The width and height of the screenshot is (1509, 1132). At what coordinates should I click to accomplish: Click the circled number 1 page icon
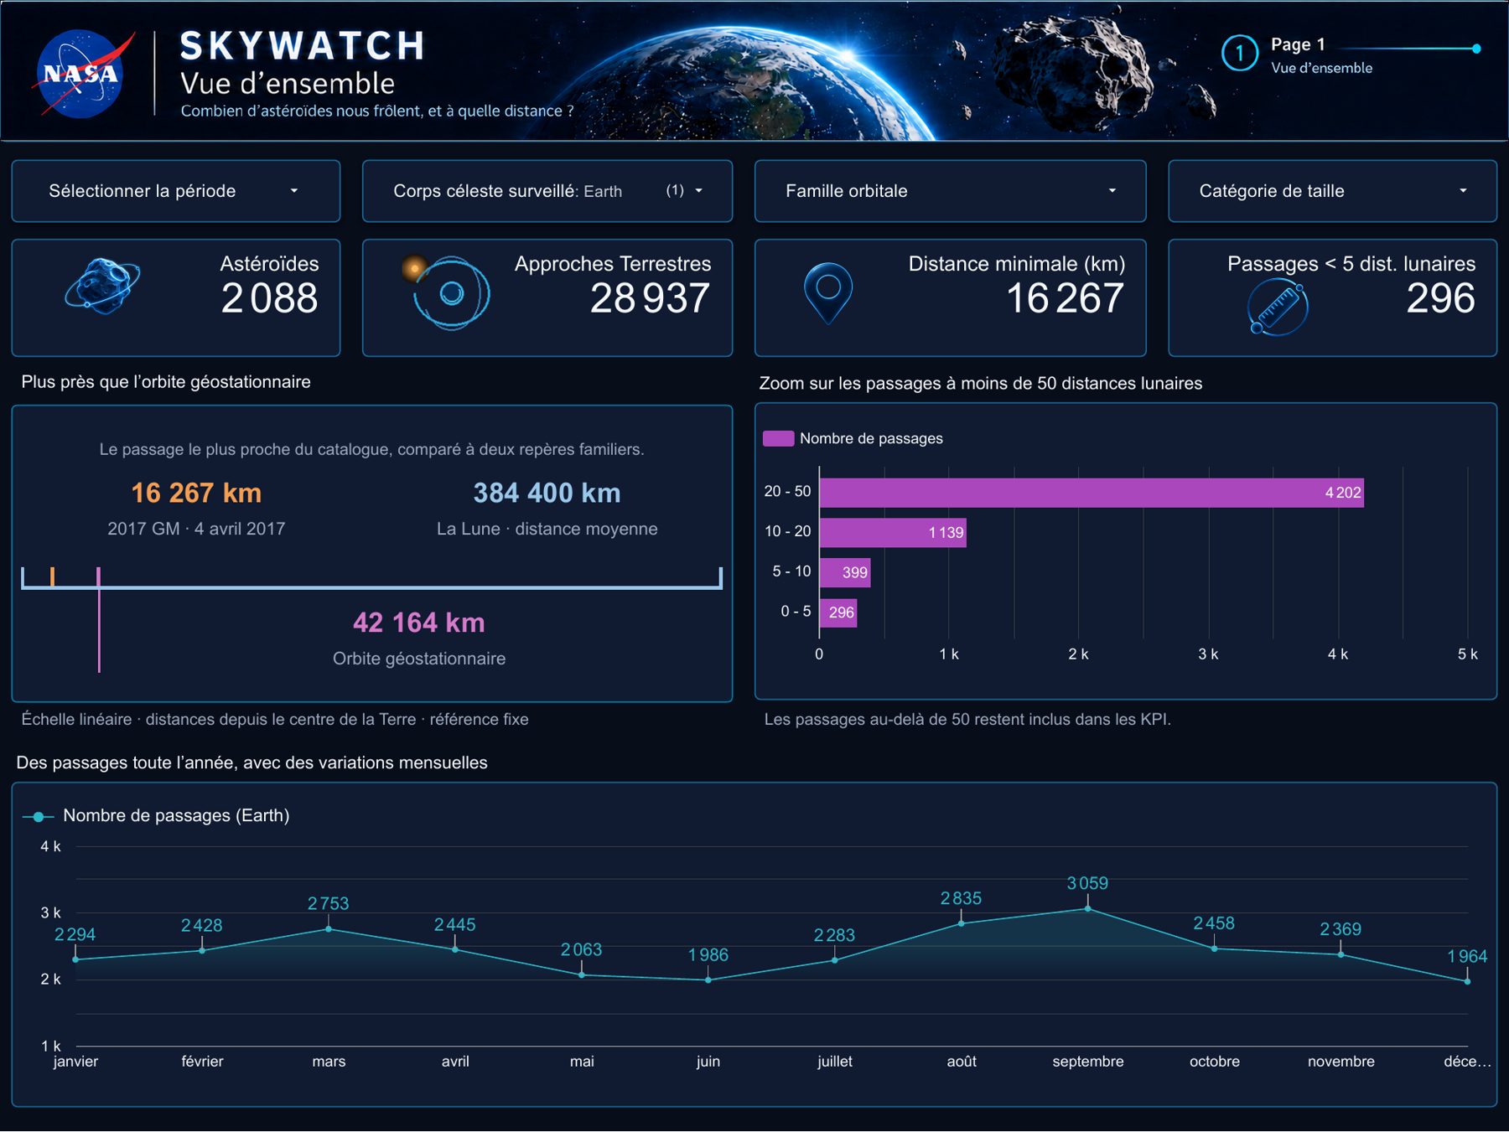[1239, 54]
